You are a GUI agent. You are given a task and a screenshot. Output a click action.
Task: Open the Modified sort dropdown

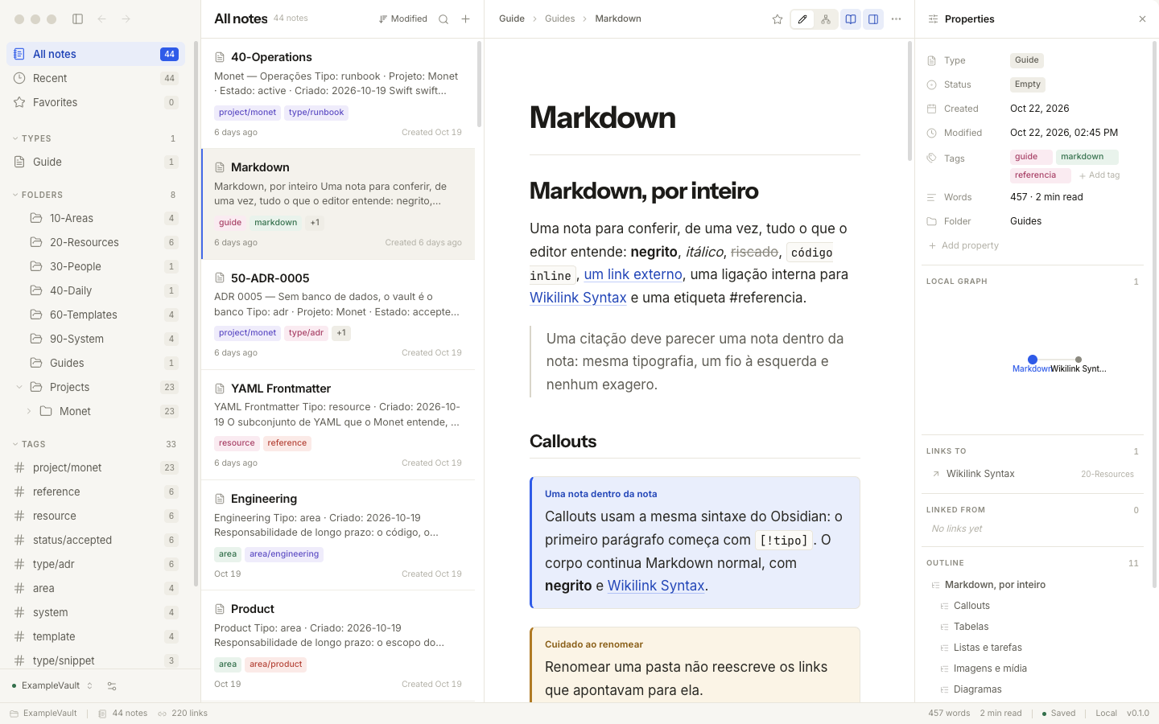click(x=402, y=19)
